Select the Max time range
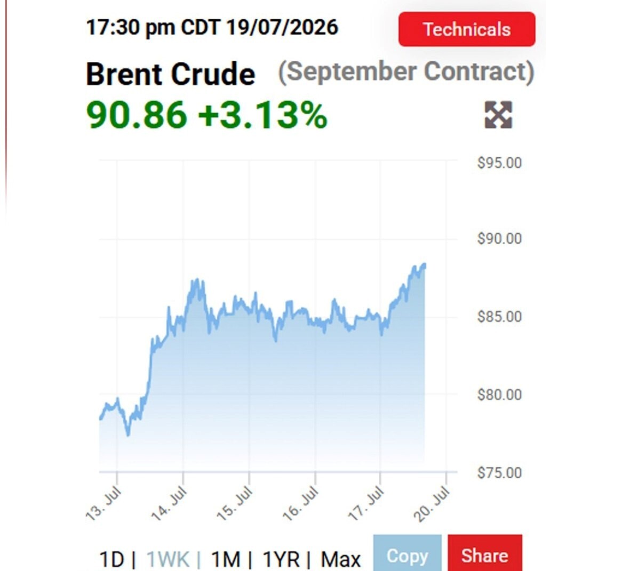Screen dimensions: 630x571 click(341, 559)
